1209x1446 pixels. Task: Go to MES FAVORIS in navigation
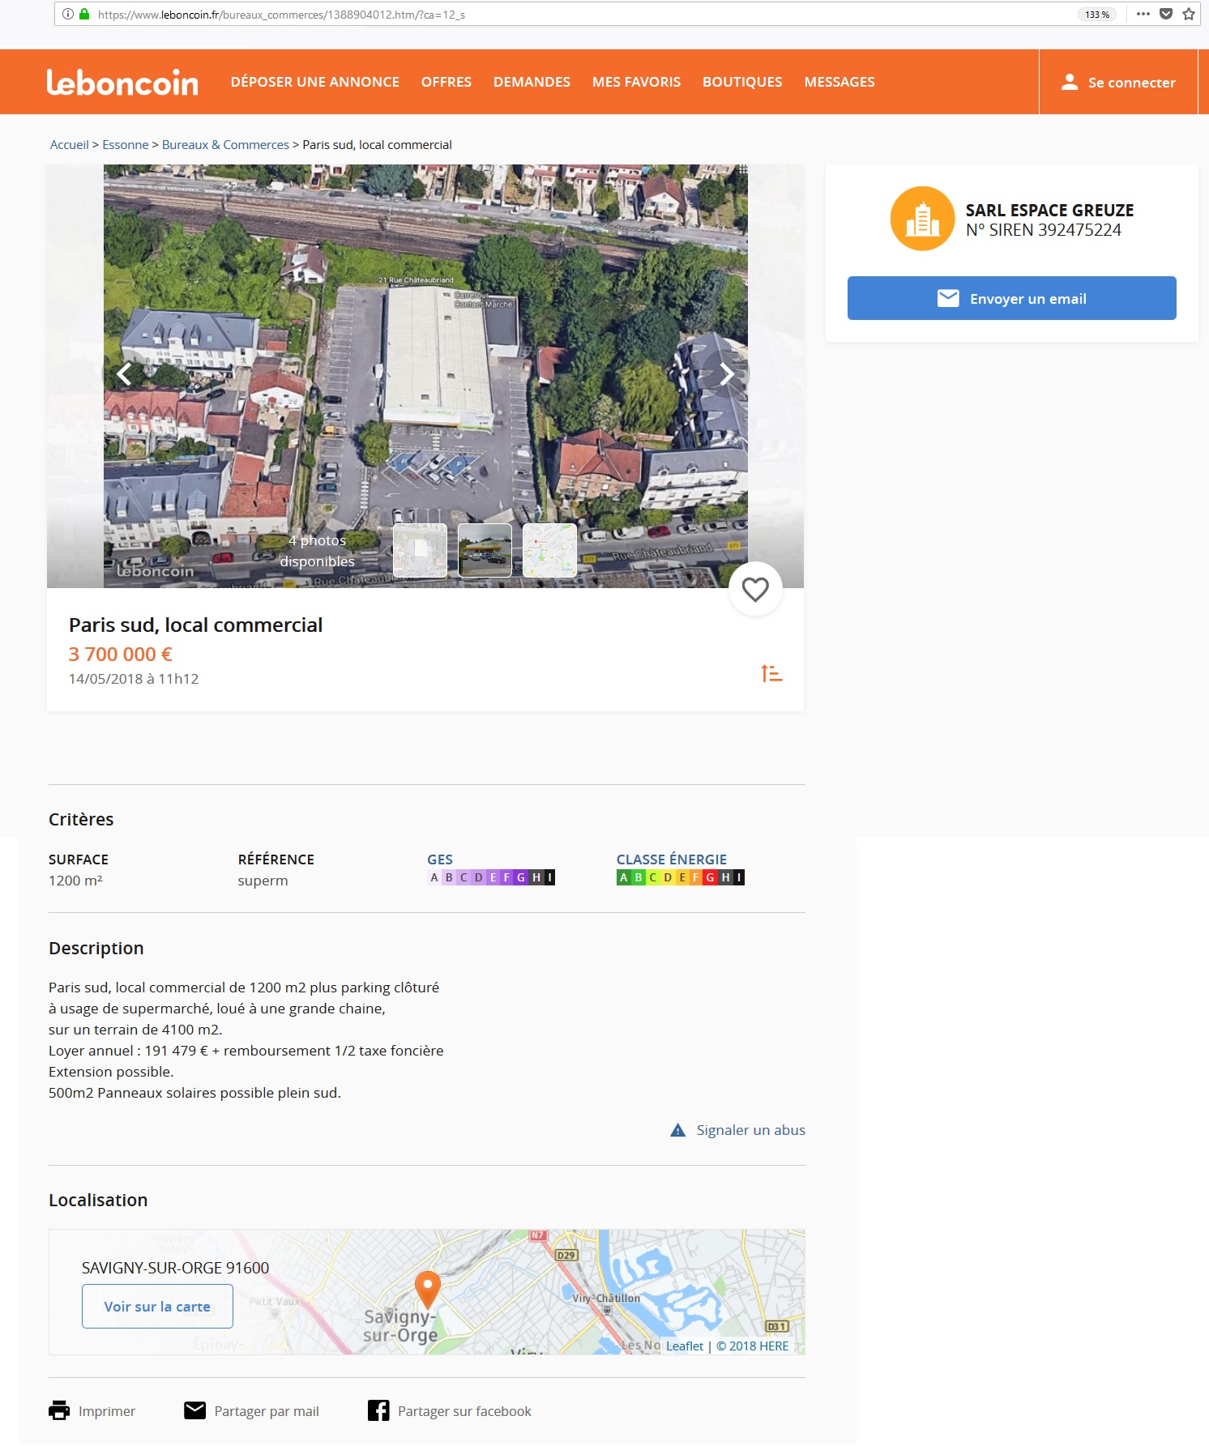pyautogui.click(x=636, y=82)
